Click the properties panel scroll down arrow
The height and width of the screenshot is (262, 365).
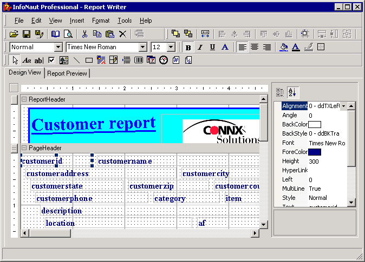pyautogui.click(x=351, y=203)
